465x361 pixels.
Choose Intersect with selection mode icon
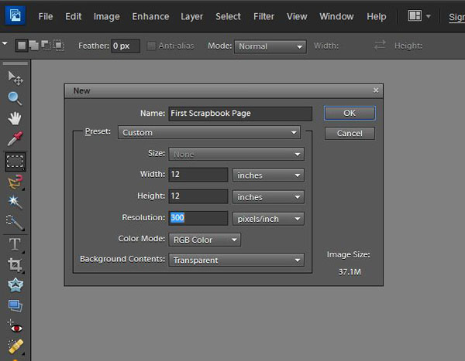(59, 46)
